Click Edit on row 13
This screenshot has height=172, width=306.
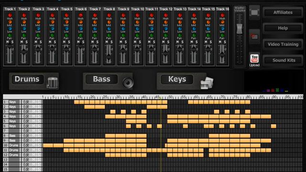pos(26,160)
